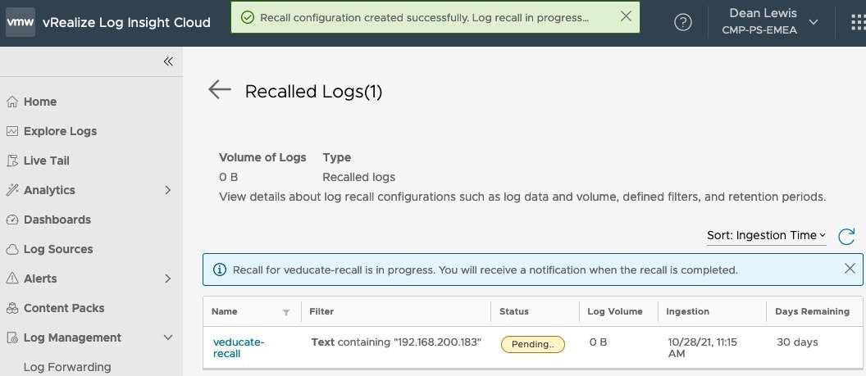Screen dimensions: 866x376
Task: Click the Log Volume column header
Action: [615, 311]
